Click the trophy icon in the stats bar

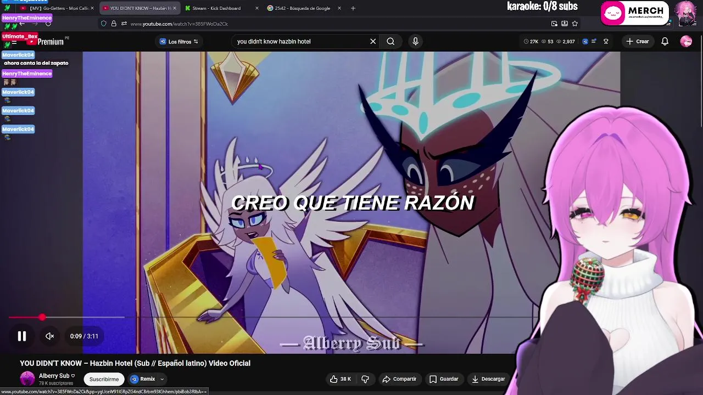pyautogui.click(x=606, y=41)
